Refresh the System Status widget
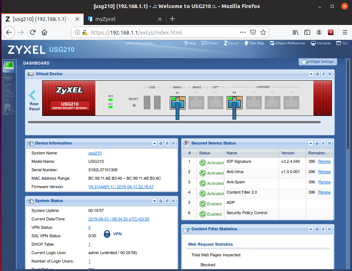This screenshot has width=352, height=271. 167,201
